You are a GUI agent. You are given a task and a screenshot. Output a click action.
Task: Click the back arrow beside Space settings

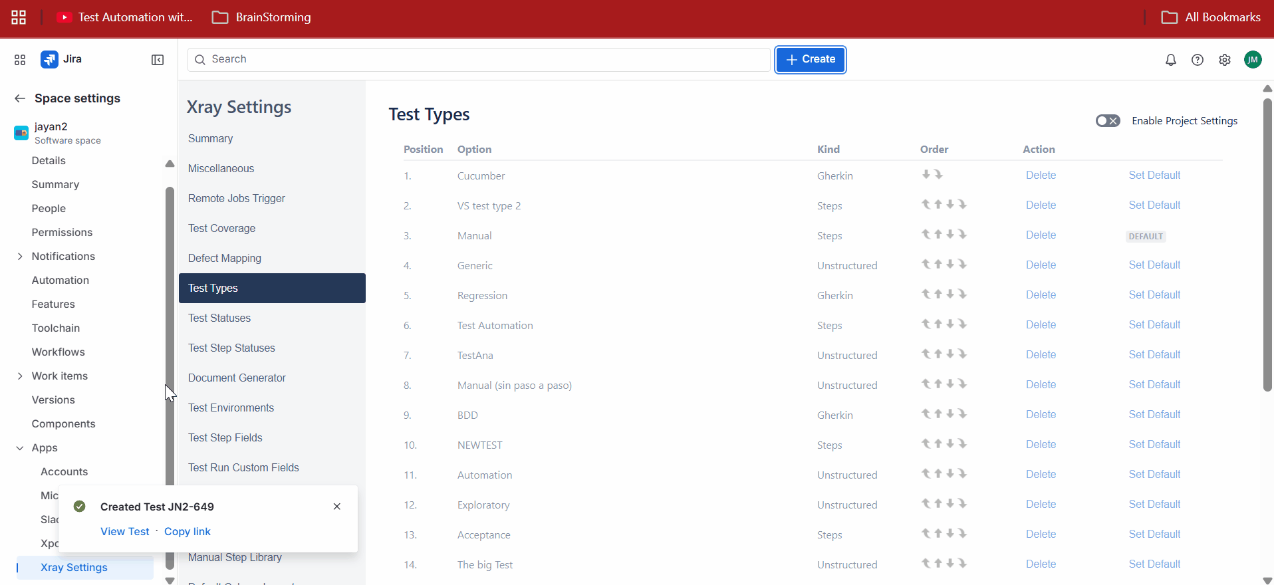point(20,98)
